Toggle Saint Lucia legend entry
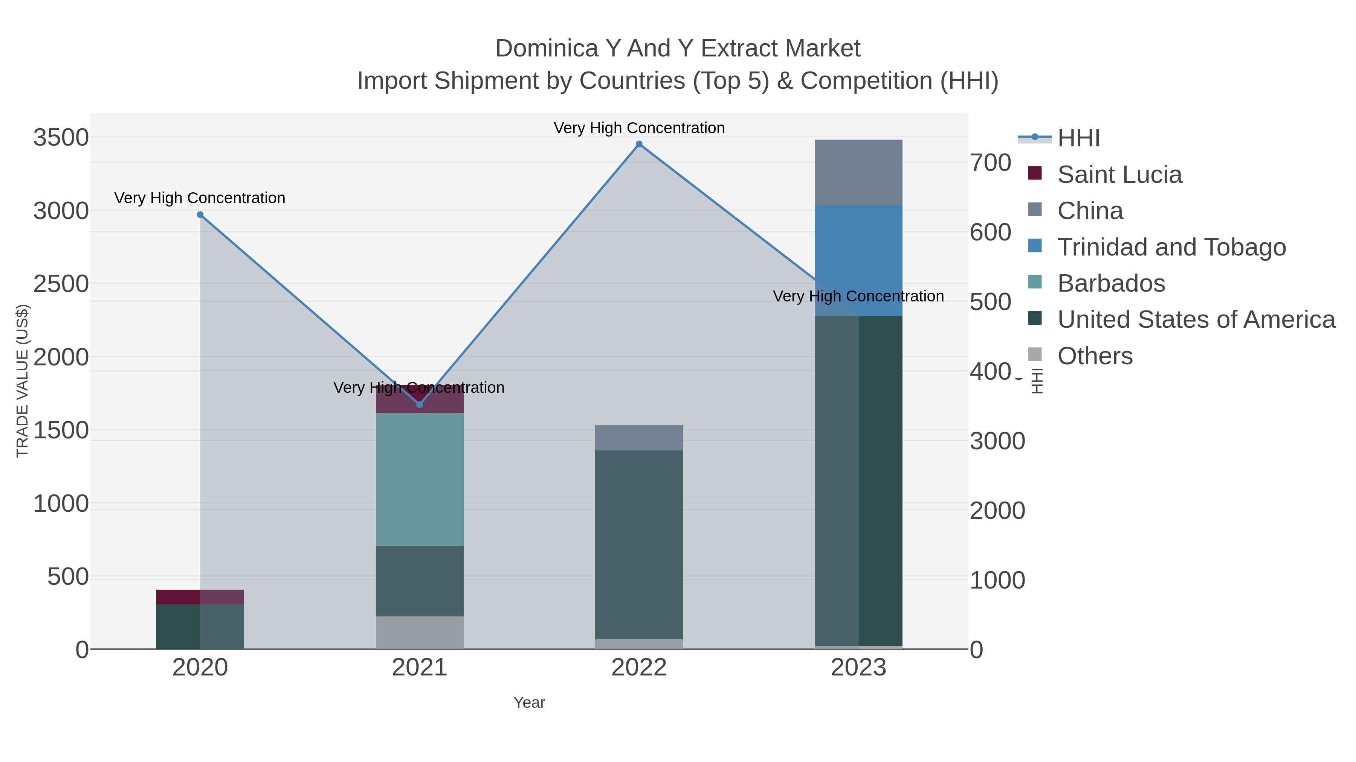This screenshot has width=1356, height=762. [x=1104, y=175]
